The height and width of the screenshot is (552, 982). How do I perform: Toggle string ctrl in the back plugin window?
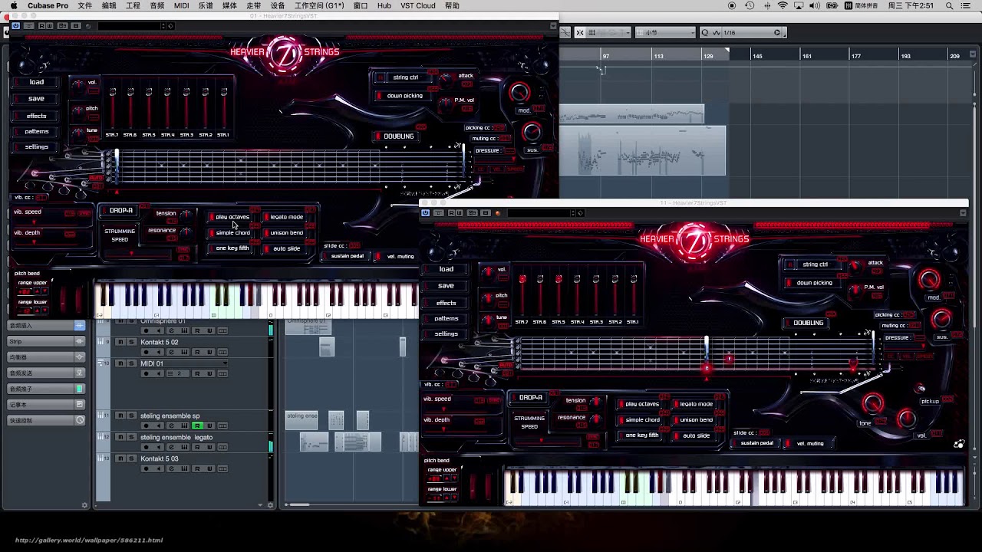[x=404, y=77]
